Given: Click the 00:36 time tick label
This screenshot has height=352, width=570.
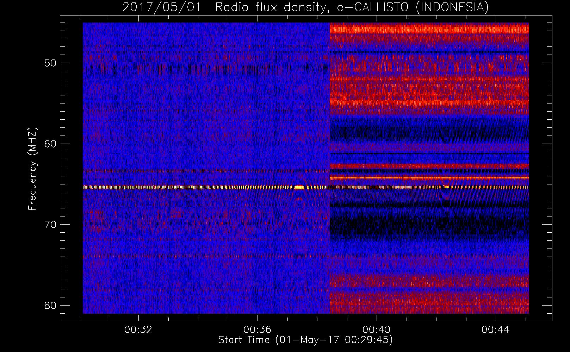Looking at the screenshot, I should pyautogui.click(x=258, y=330).
